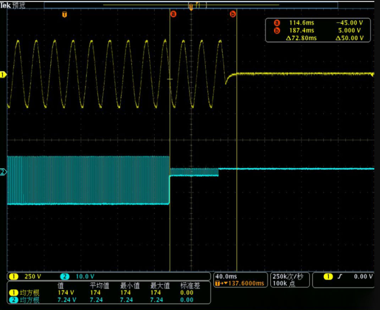Click cursor a icon in readout box
Viewport: 380px width, 310px height.
click(277, 23)
